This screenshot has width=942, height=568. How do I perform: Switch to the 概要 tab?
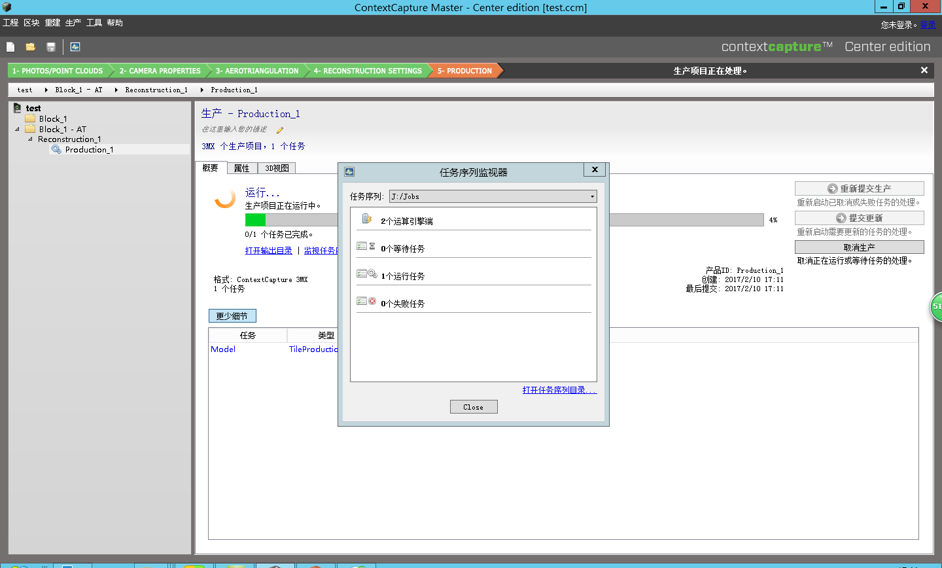[x=211, y=168]
